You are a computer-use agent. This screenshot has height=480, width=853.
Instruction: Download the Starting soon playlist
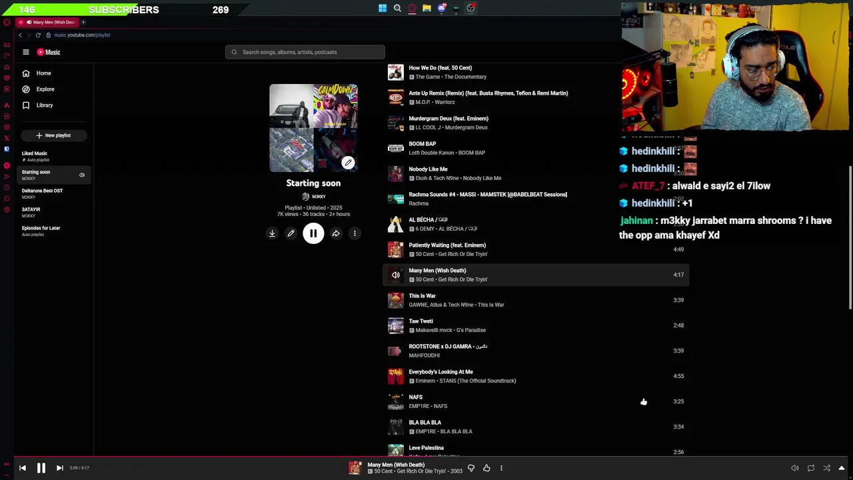coord(272,233)
